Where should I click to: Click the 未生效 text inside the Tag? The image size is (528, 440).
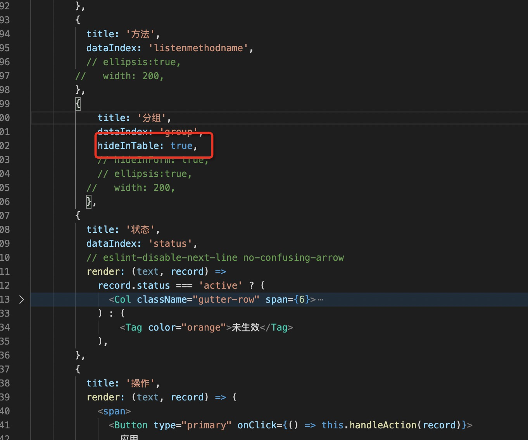pos(246,327)
